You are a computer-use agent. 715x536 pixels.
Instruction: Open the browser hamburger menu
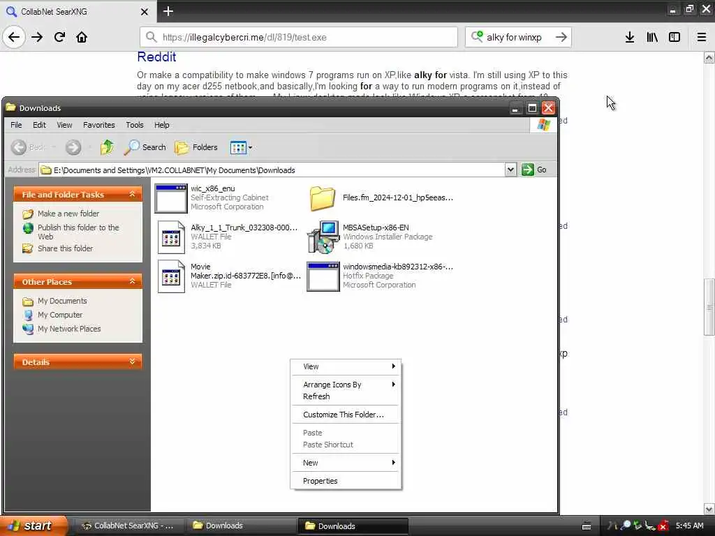[x=702, y=37]
